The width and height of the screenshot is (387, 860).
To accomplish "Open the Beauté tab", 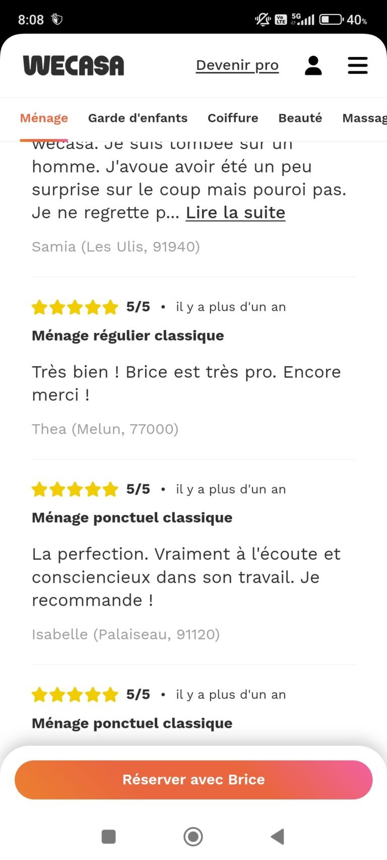I will (300, 118).
